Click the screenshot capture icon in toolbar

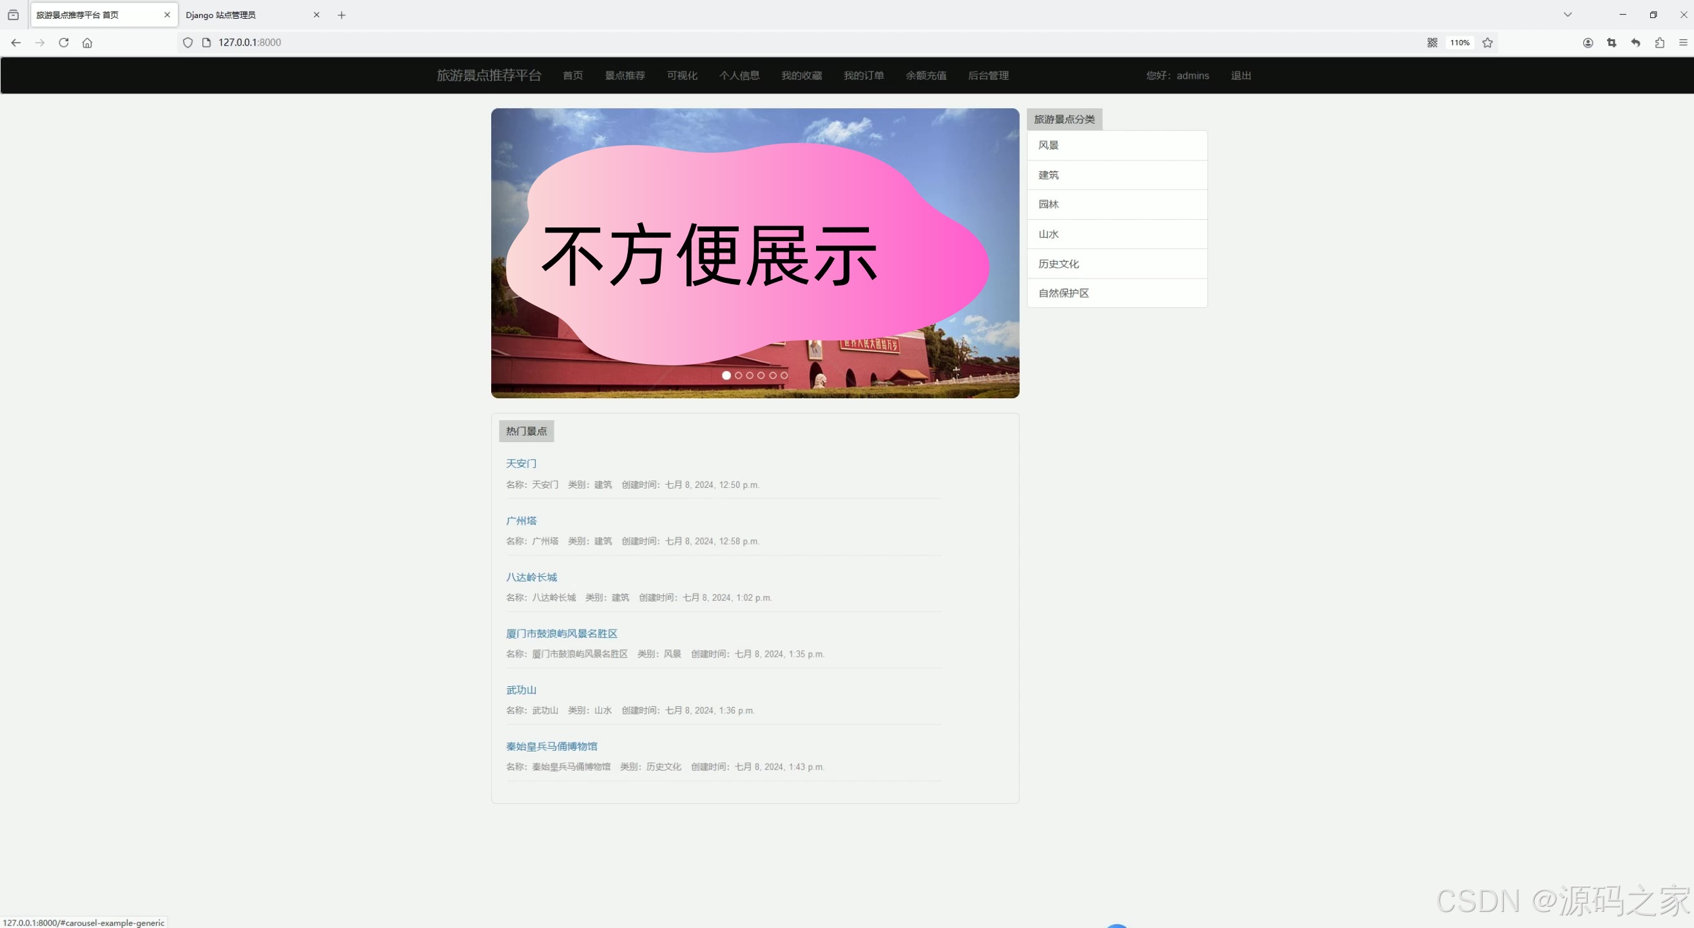click(x=1611, y=42)
